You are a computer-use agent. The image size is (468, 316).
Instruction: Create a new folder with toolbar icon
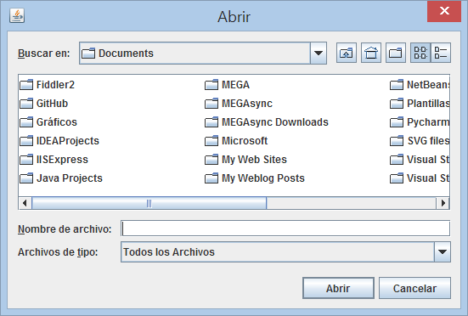pyautogui.click(x=396, y=54)
